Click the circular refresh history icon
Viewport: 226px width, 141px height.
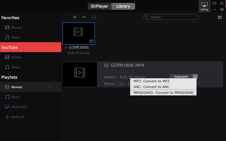(x=93, y=17)
